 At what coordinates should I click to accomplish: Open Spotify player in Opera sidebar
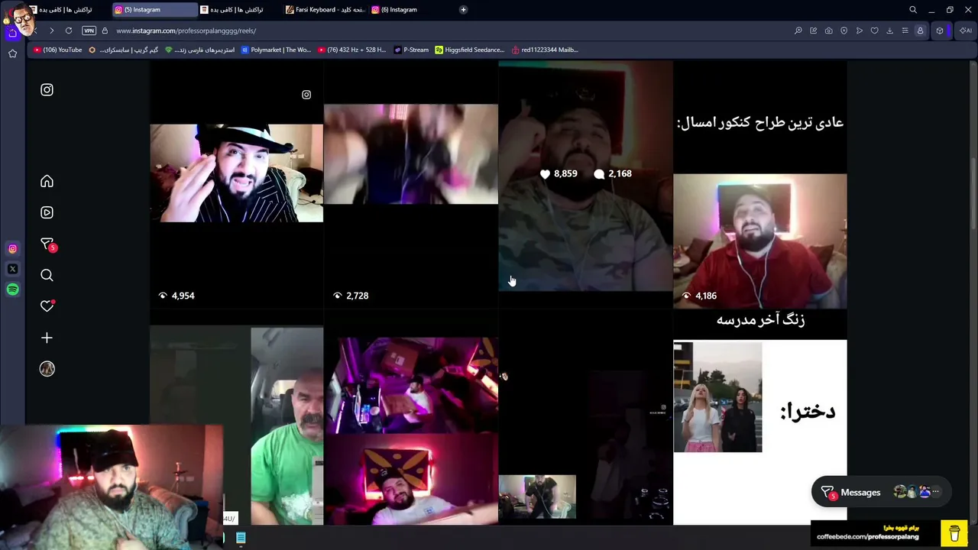tap(12, 290)
